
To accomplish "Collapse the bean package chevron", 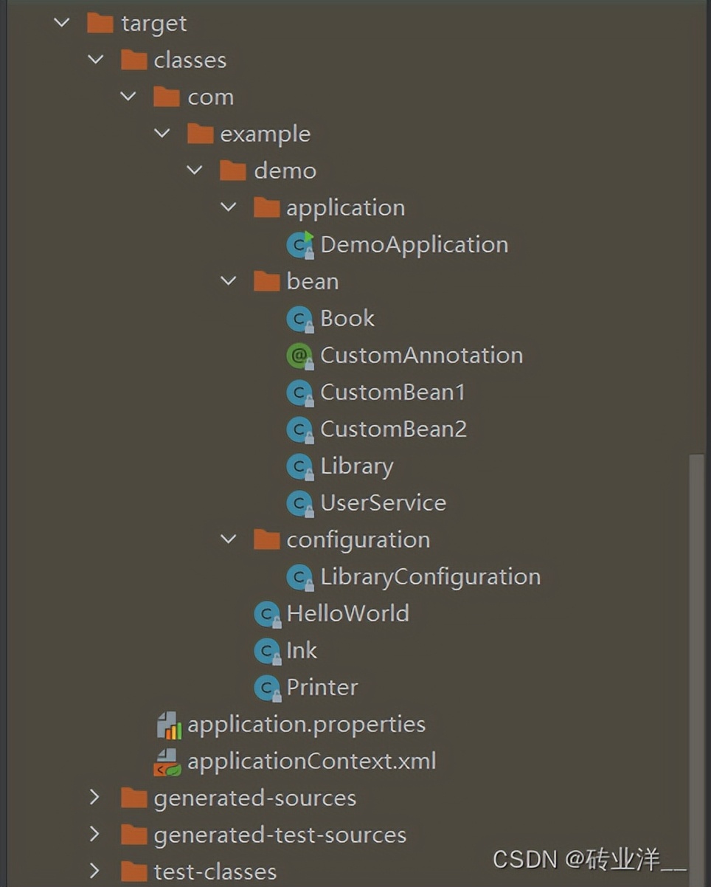I will [x=229, y=281].
